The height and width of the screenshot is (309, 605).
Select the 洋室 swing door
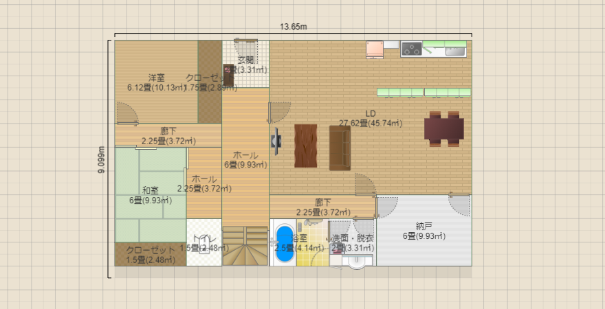coord(127,113)
